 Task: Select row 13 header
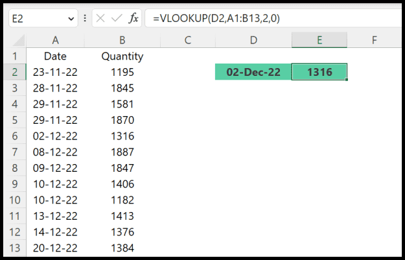click(x=15, y=248)
